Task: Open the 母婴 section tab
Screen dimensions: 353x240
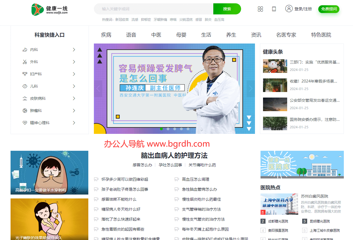Action: click(x=181, y=35)
